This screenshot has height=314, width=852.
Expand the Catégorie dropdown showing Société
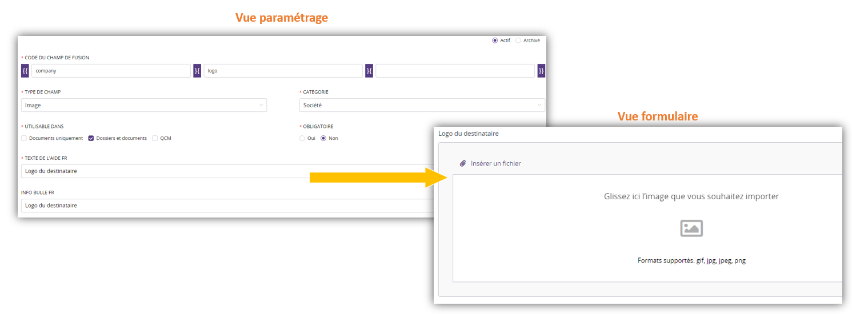(x=422, y=105)
